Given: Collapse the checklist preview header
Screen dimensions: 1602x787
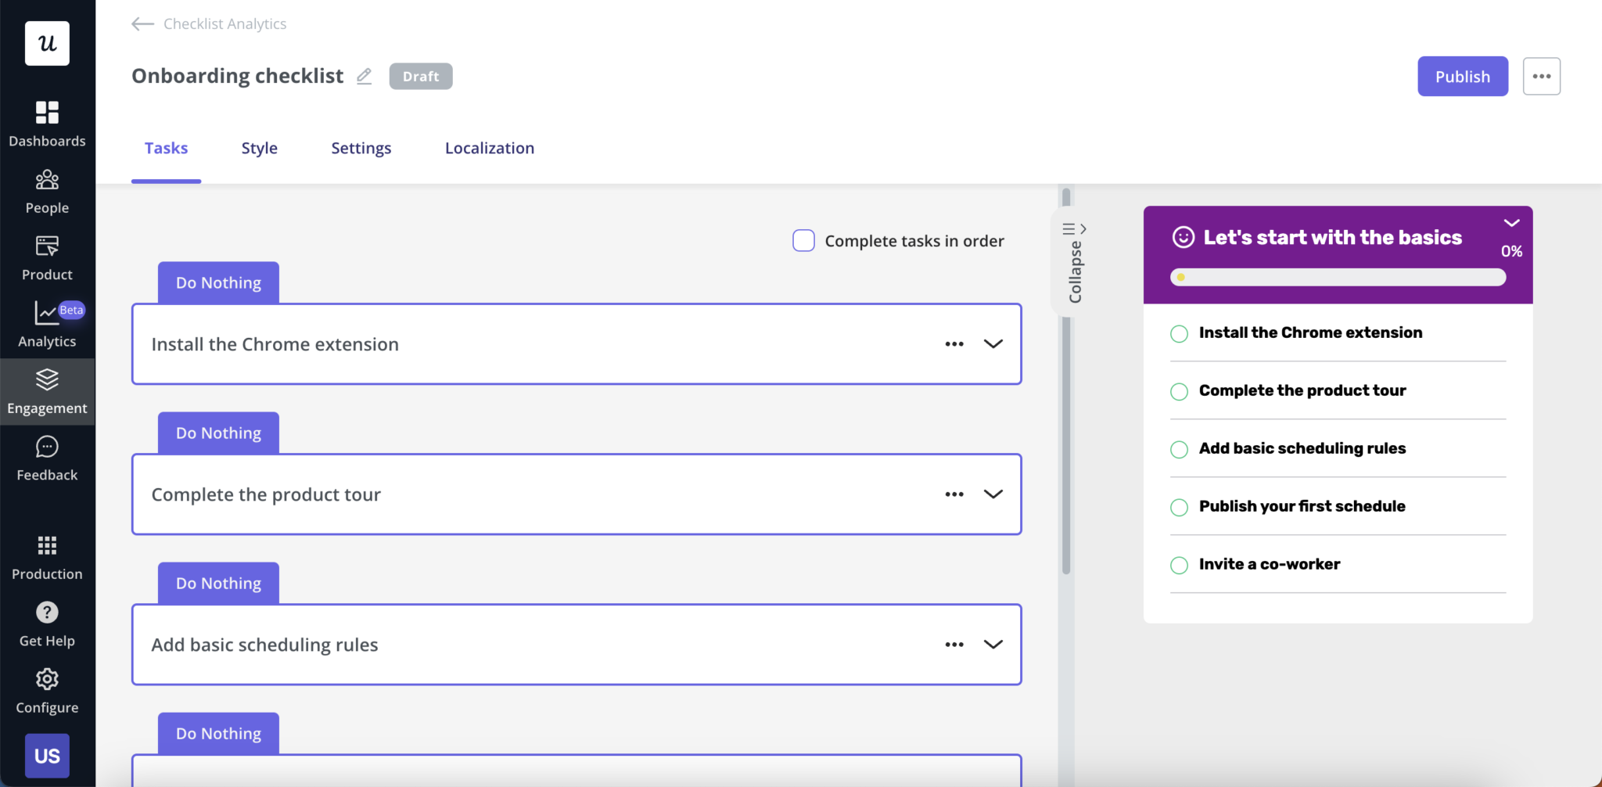Looking at the screenshot, I should click(1511, 222).
